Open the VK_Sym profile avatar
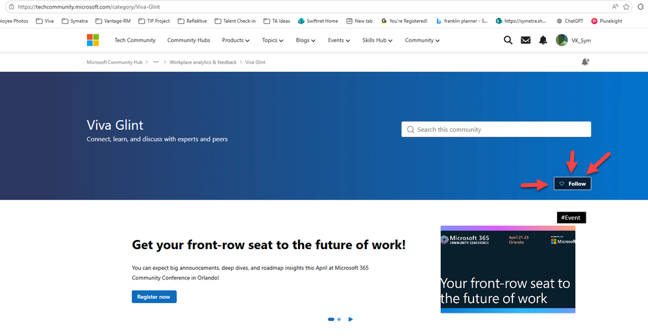 click(562, 40)
